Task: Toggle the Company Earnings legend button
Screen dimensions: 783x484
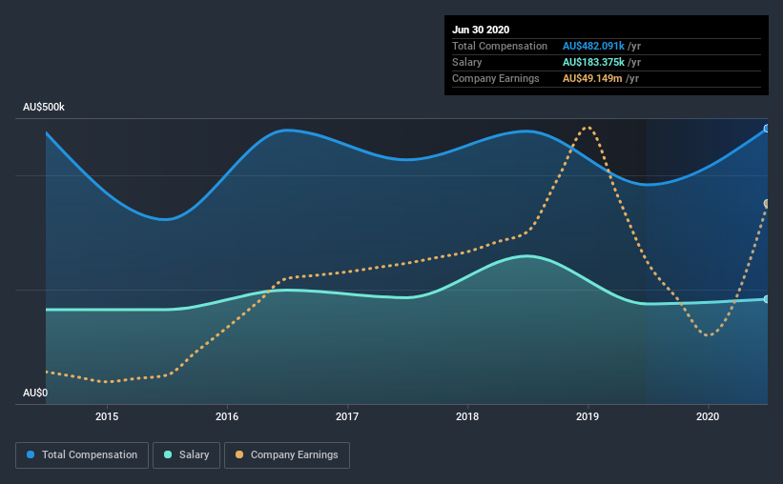Action: click(287, 455)
